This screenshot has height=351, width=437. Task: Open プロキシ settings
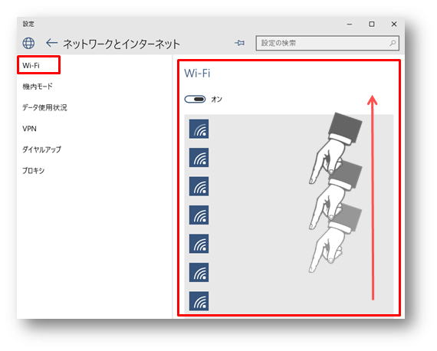(34, 170)
